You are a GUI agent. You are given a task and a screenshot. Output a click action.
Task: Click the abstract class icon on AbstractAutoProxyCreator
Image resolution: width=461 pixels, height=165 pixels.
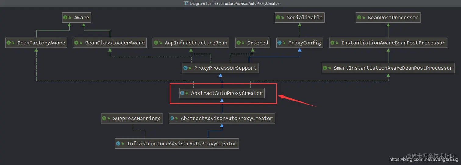182,93
